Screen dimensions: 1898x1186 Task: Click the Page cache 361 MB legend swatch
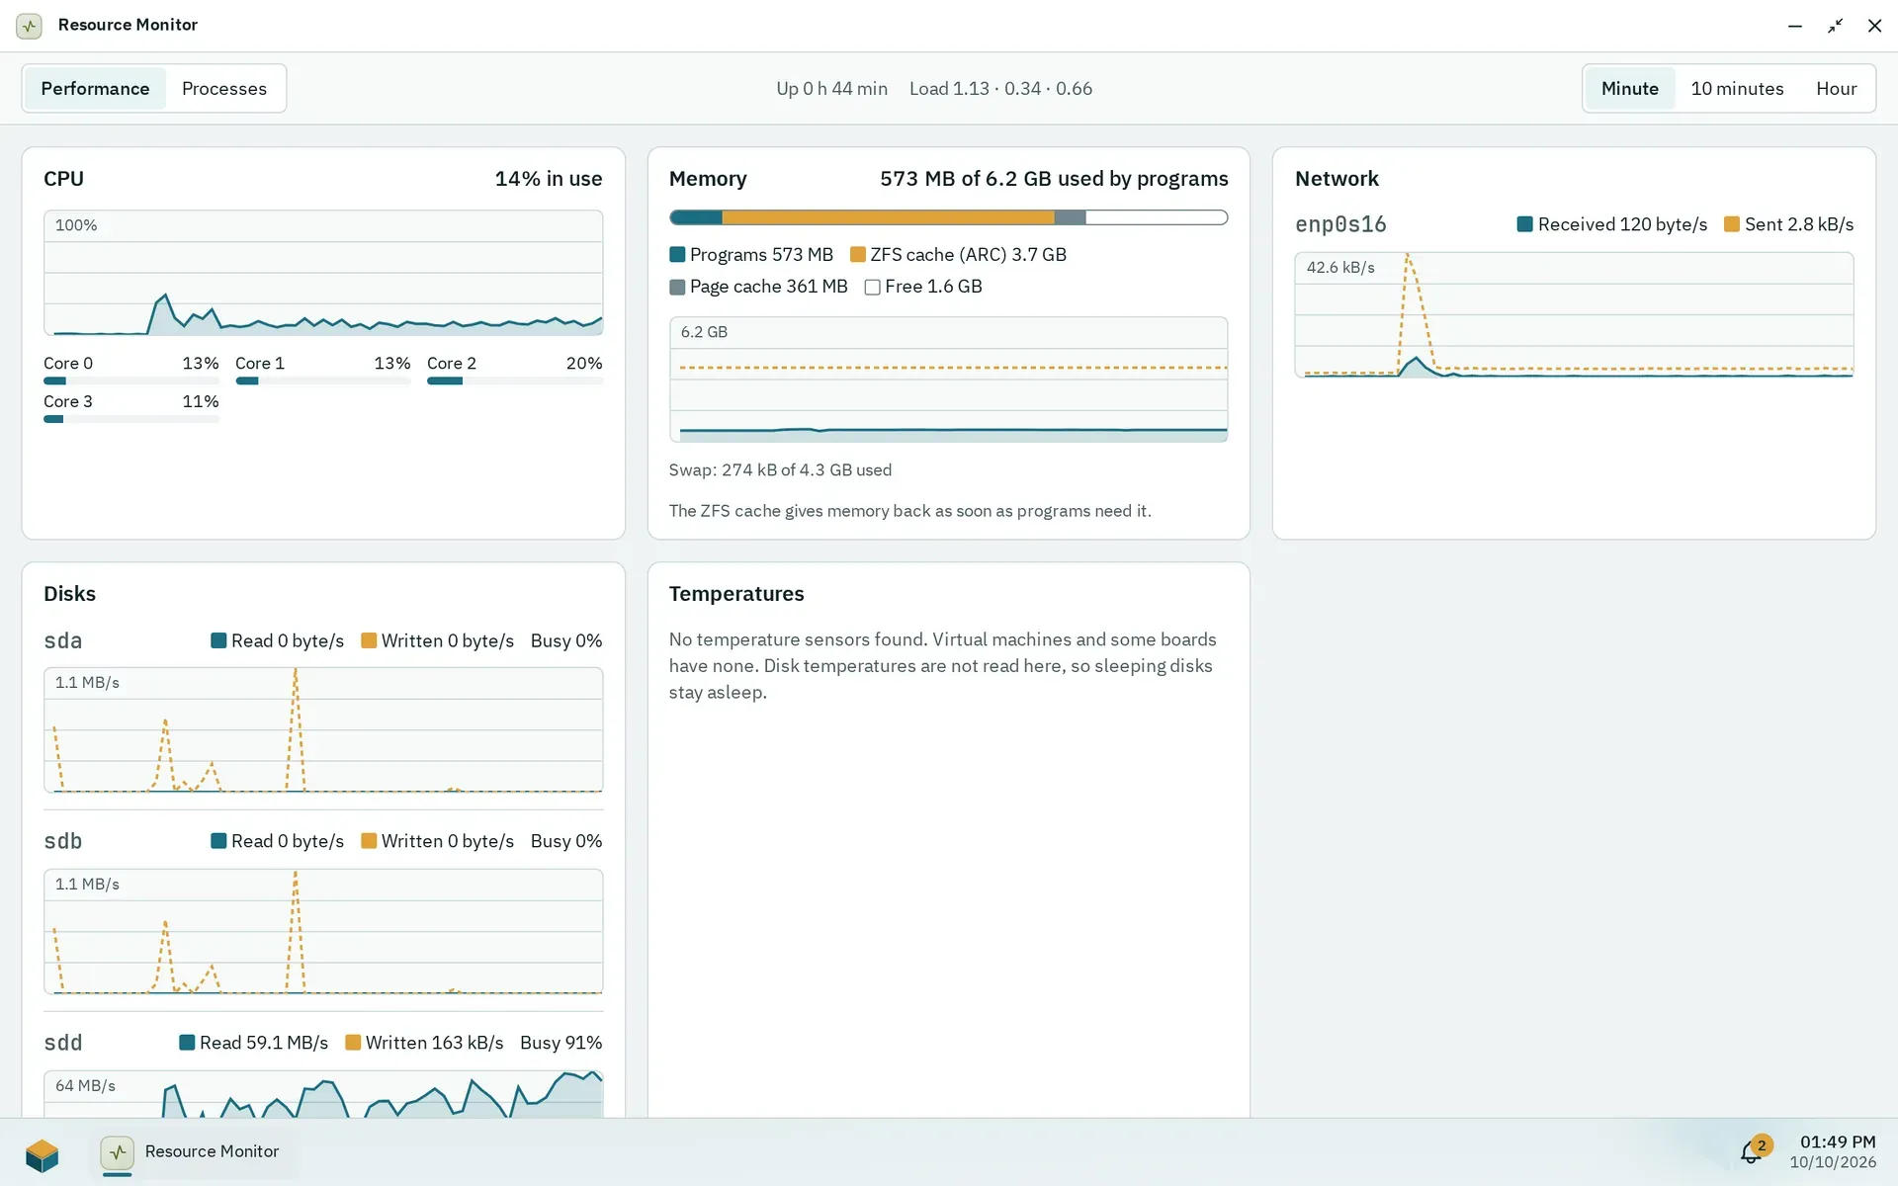pyautogui.click(x=677, y=288)
